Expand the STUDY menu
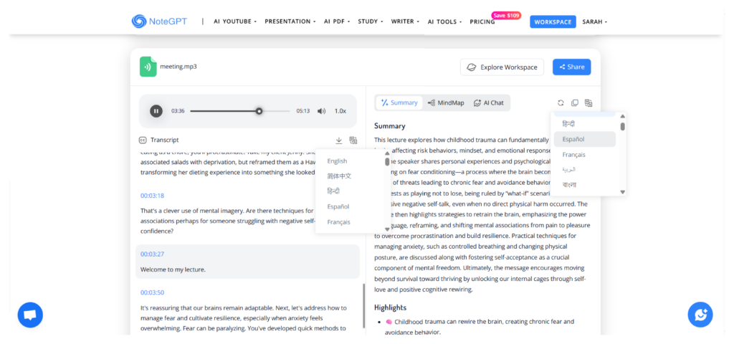 point(371,21)
